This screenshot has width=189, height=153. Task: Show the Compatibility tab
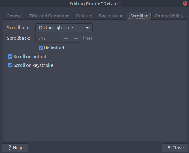pyautogui.click(x=169, y=16)
